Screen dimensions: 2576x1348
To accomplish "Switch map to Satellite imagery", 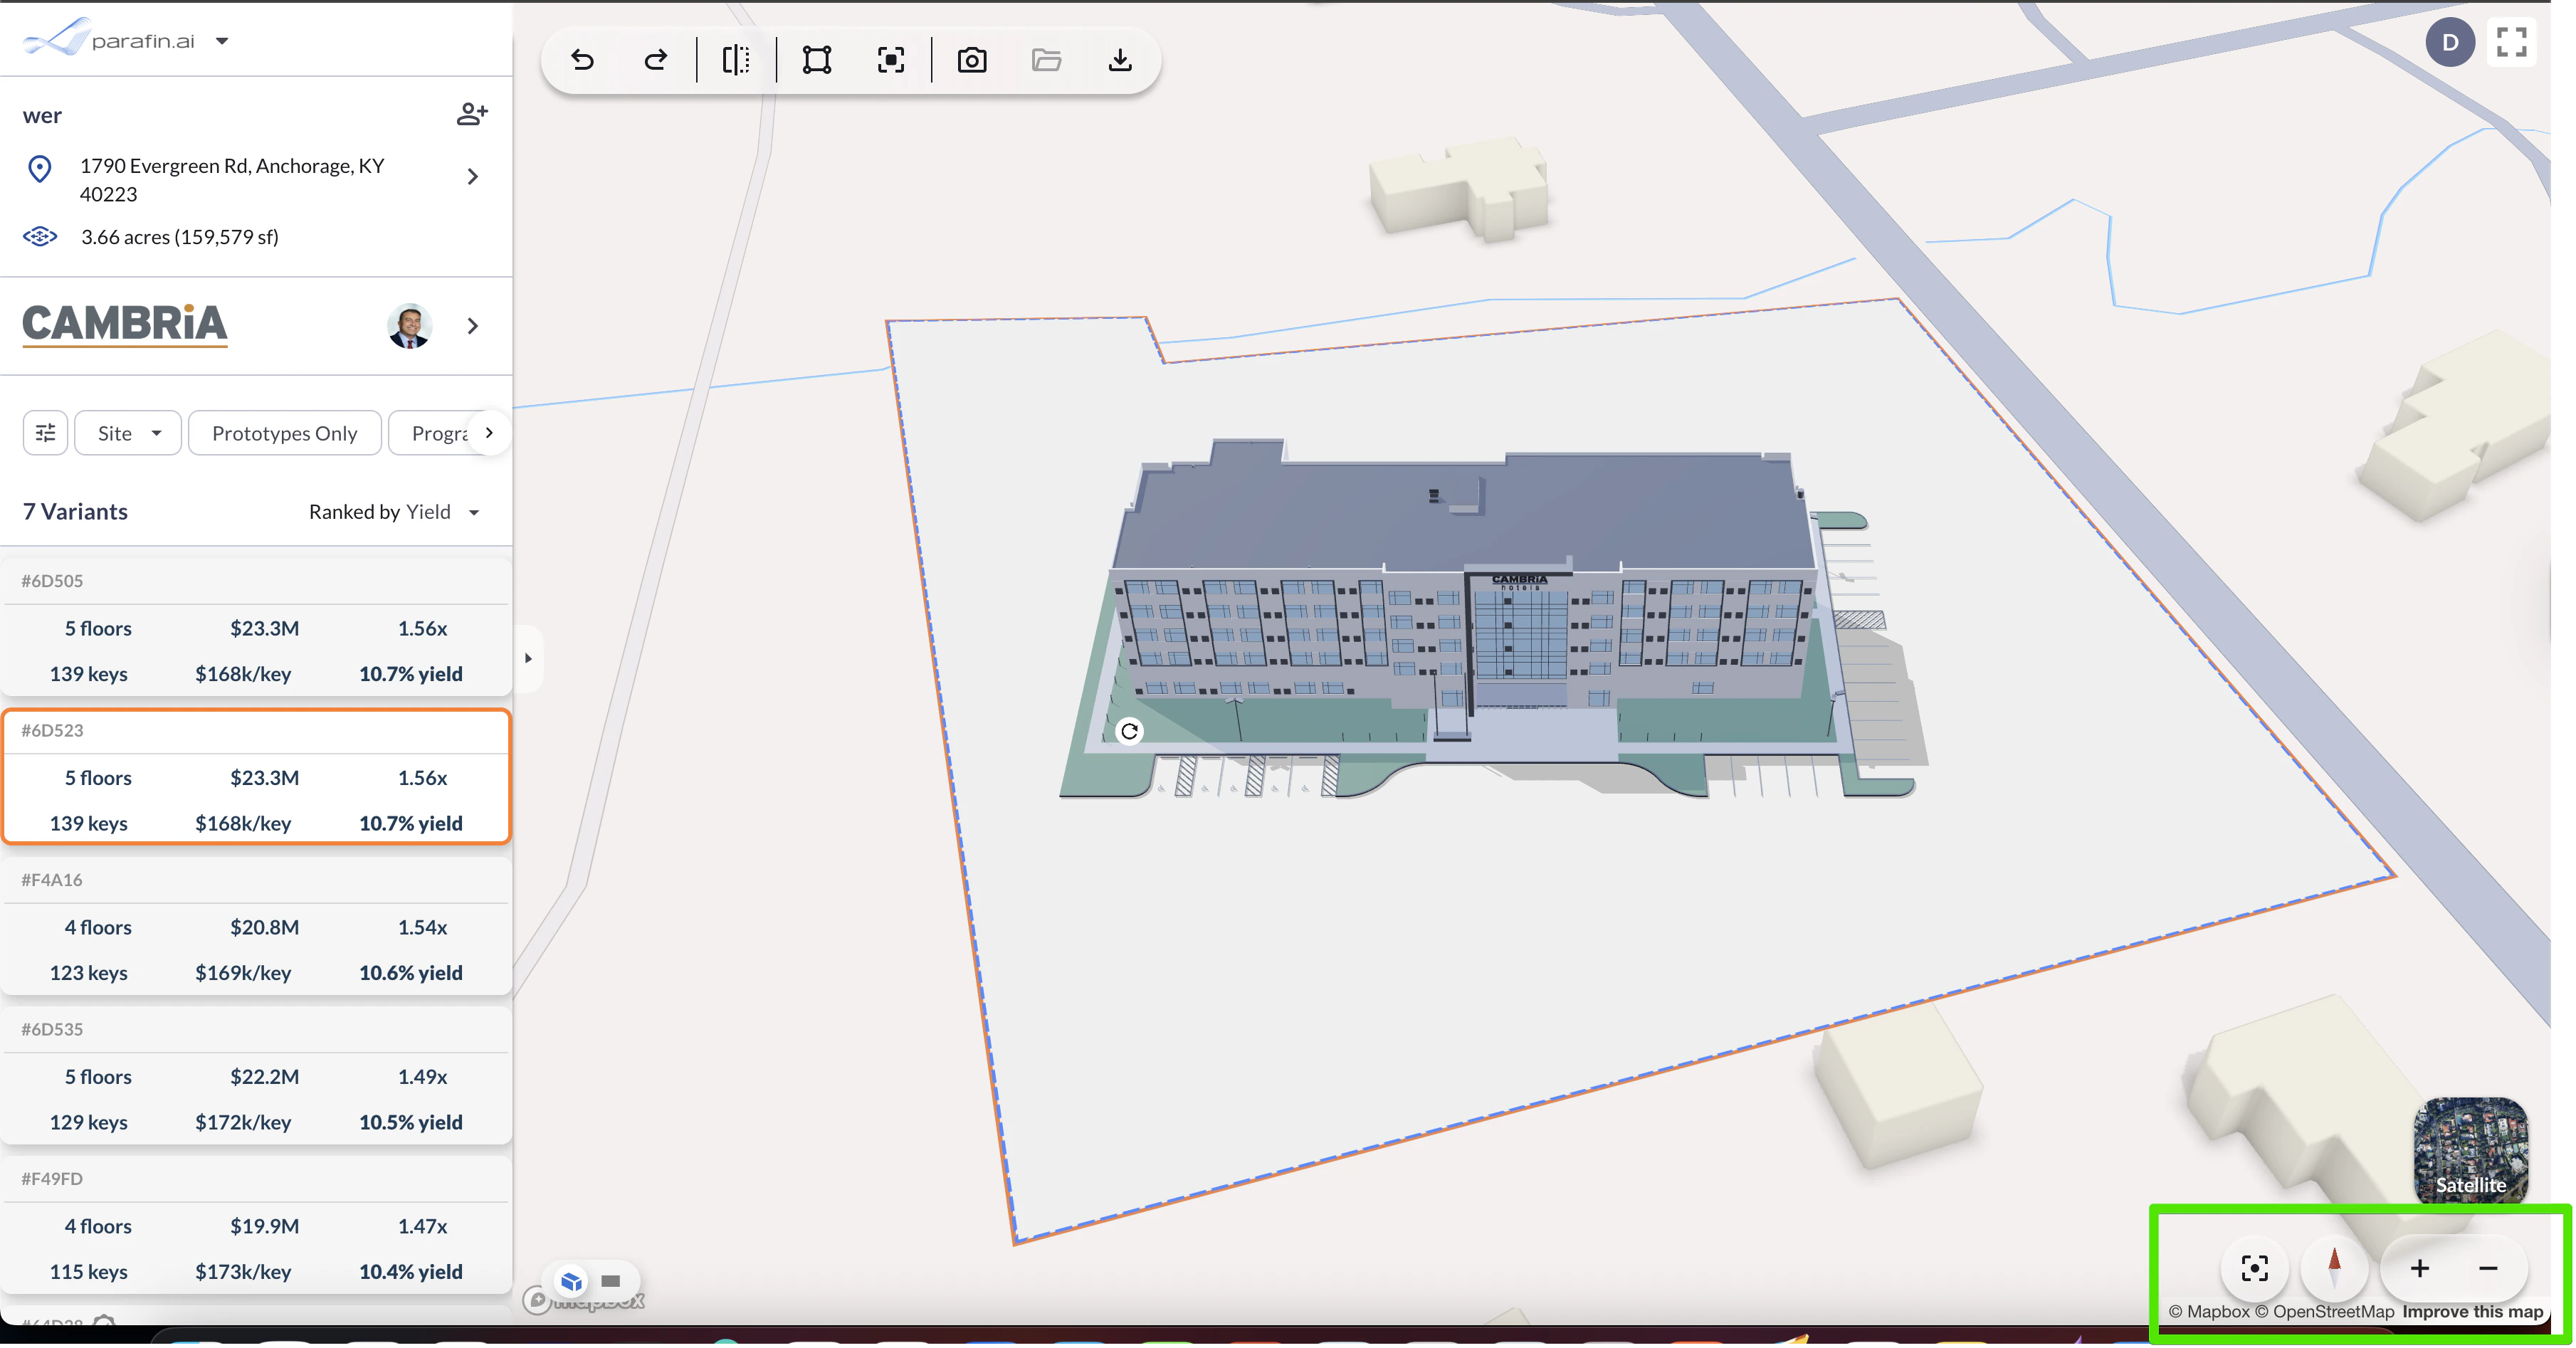I will [x=2470, y=1150].
